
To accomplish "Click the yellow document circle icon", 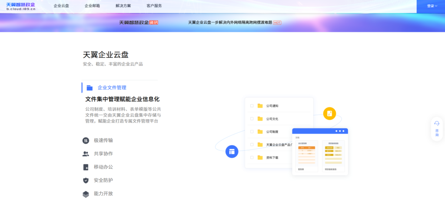I will click(329, 113).
